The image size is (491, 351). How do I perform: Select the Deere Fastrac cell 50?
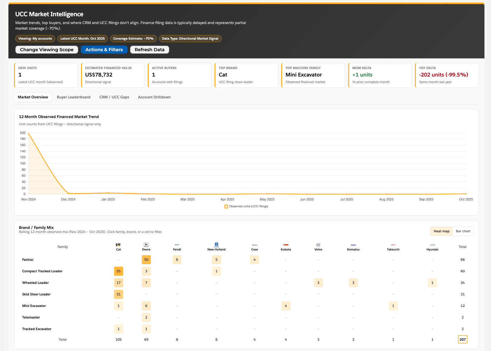(146, 260)
